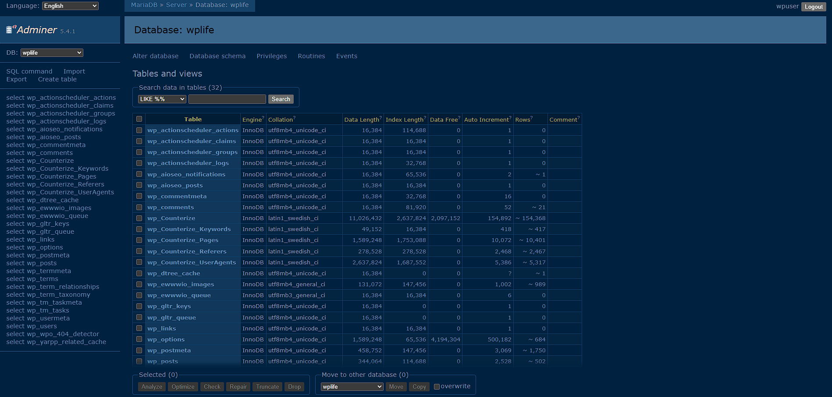Enable the overwrite checkbox
Screen dimensions: 832x397
(437, 386)
